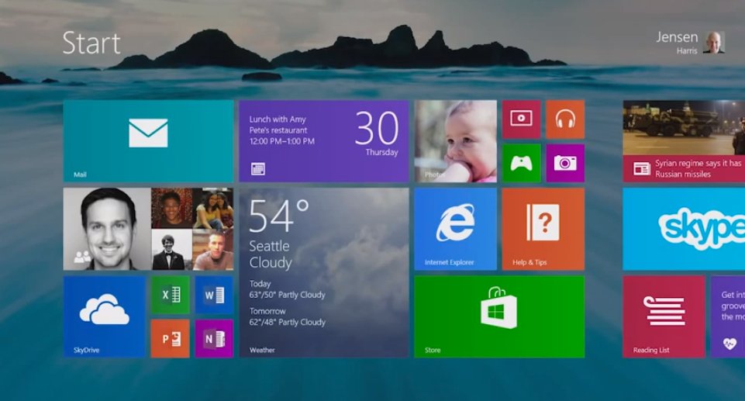
Task: Open the News tile about Syrian regime
Action: (x=684, y=140)
